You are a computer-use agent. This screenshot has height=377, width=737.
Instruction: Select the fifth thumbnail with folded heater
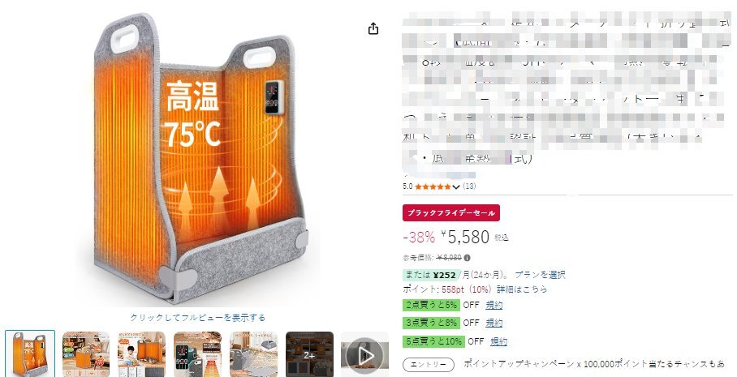253,354
